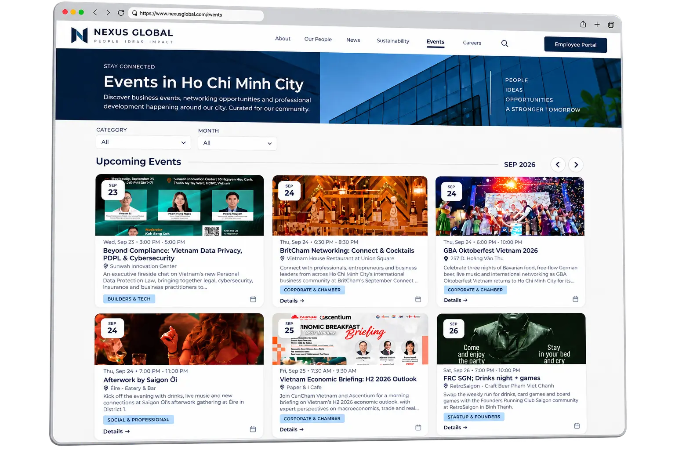Open Details for Afterwork by Saigon Ơi
Screen dimensions: 675x450
point(116,432)
